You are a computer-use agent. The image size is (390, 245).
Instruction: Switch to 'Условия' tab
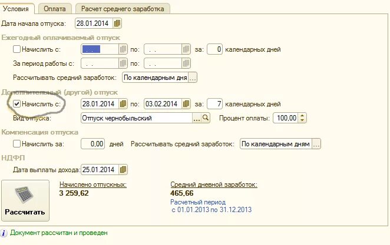pos(18,9)
